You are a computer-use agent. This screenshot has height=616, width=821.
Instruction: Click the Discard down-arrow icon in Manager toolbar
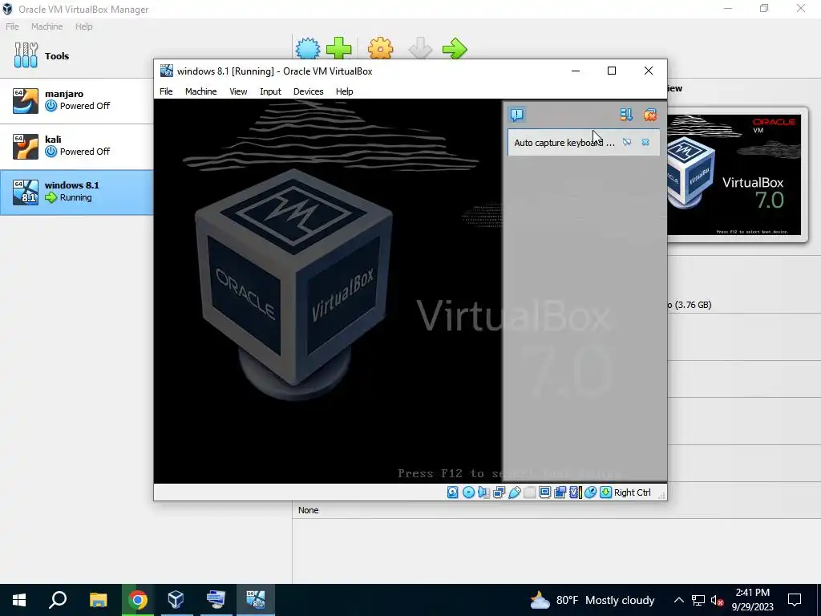(x=420, y=48)
